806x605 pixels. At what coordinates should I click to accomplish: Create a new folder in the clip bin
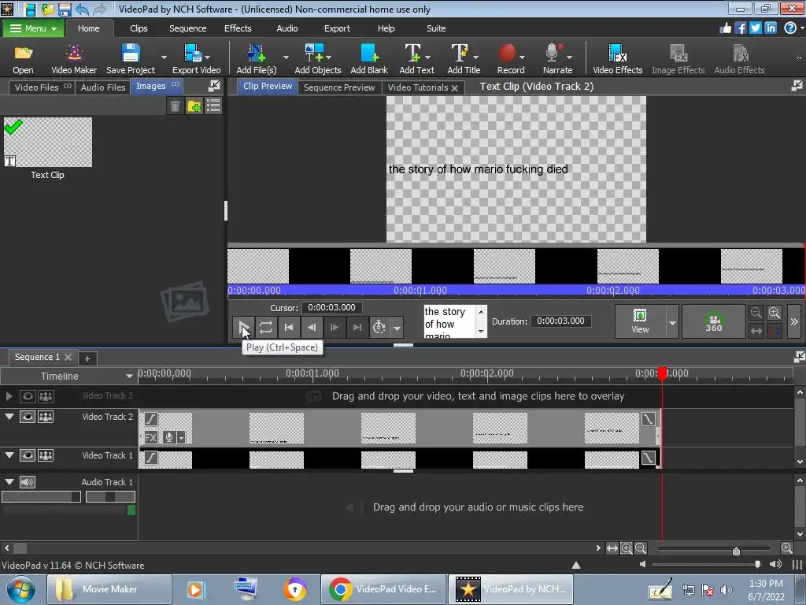tap(194, 106)
